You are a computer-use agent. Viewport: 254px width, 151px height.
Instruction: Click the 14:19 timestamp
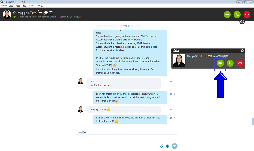pos(172,118)
